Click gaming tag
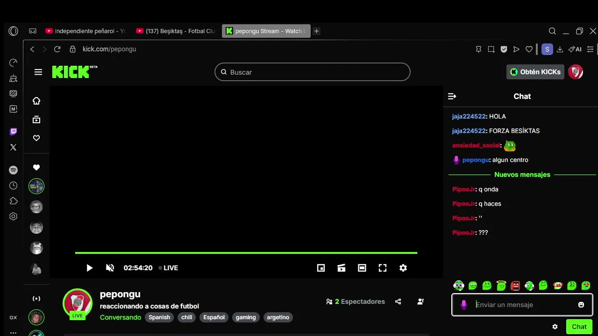 click(x=246, y=317)
